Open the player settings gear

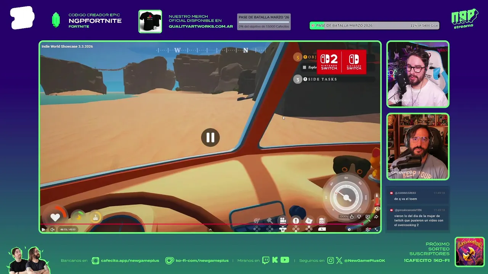[x=368, y=229]
